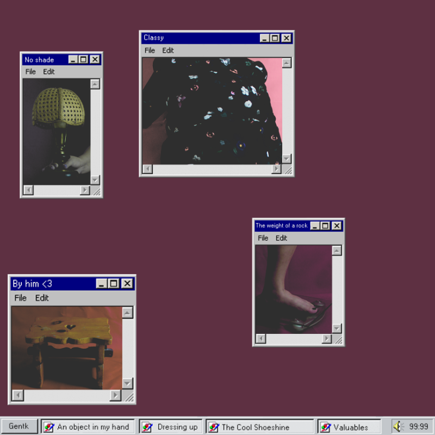Click the paint icon beside Valuables
435x435 pixels.
pos(325,427)
